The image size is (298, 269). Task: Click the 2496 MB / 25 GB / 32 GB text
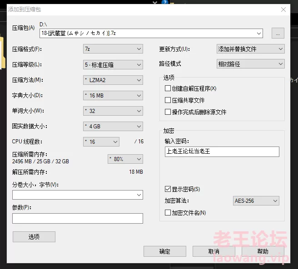40,161
